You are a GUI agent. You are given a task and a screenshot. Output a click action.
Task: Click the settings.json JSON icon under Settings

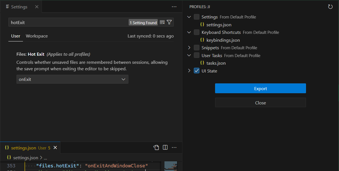click(x=202, y=24)
